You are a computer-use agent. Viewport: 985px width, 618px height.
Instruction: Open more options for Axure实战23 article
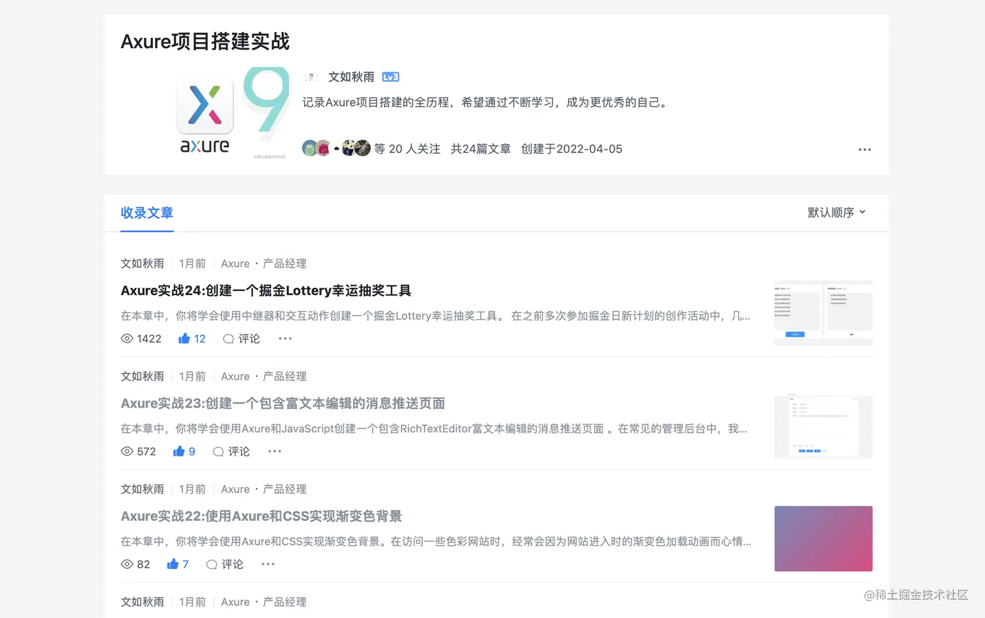click(275, 451)
